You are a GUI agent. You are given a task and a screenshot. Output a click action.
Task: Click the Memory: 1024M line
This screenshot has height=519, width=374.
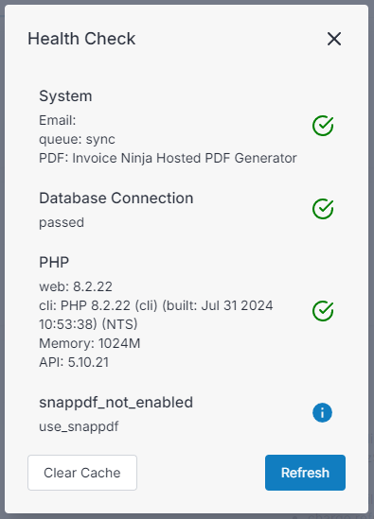pyautogui.click(x=90, y=343)
